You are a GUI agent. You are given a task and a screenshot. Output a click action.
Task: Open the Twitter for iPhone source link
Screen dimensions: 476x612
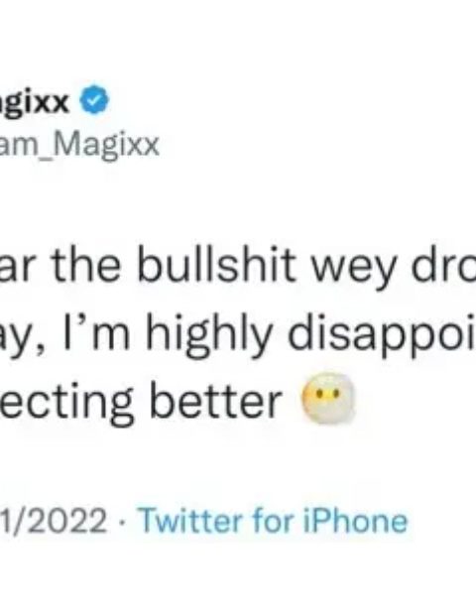click(274, 521)
